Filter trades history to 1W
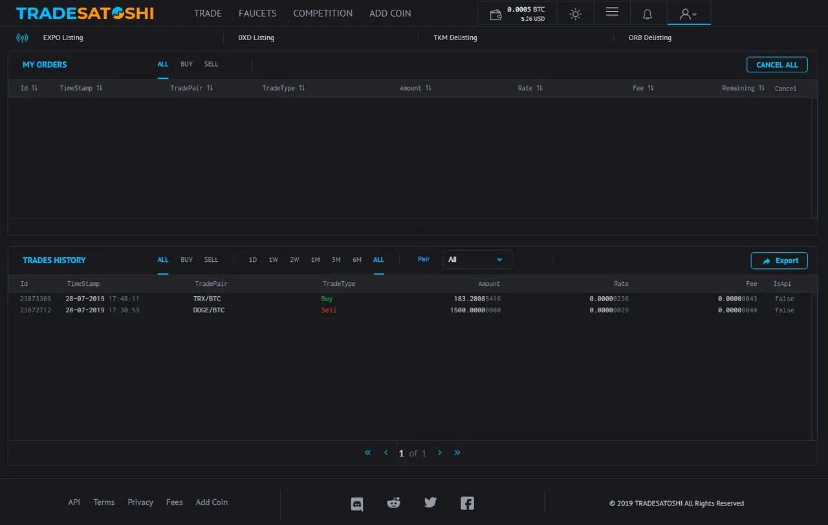This screenshot has height=525, width=828. click(274, 260)
